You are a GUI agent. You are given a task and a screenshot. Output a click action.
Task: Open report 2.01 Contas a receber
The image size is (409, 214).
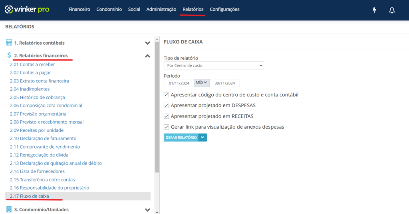[32, 64]
